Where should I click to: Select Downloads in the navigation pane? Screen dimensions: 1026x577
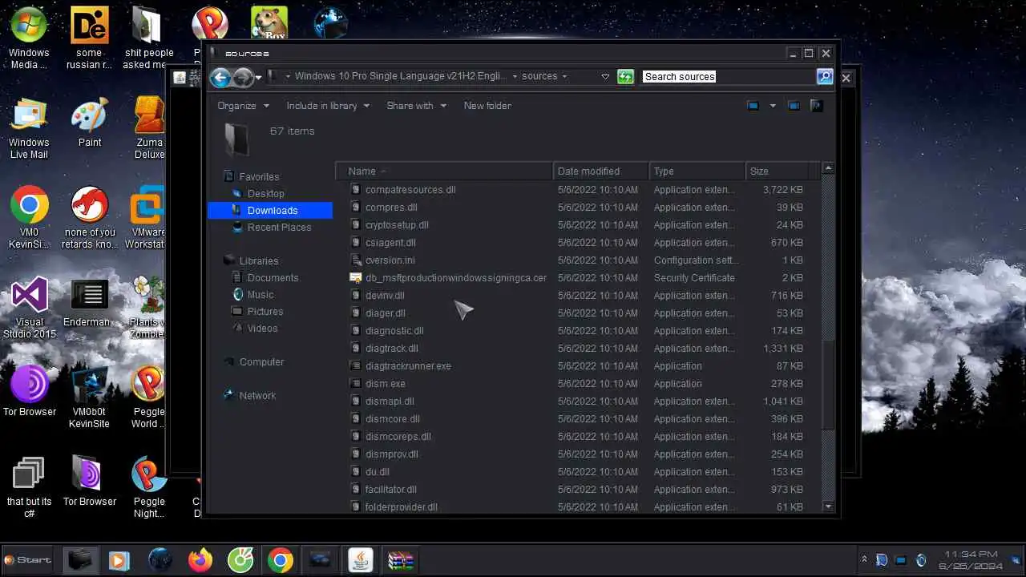270,211
